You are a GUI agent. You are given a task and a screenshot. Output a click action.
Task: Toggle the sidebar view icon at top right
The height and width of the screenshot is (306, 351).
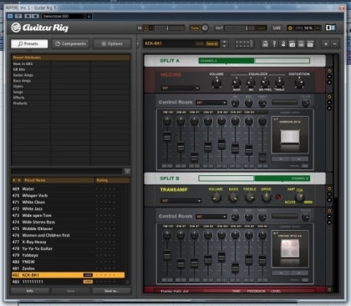tap(331, 28)
